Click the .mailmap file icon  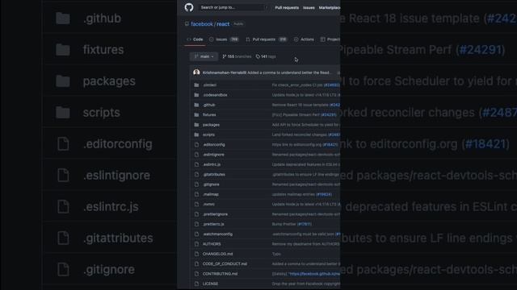pyautogui.click(x=196, y=194)
